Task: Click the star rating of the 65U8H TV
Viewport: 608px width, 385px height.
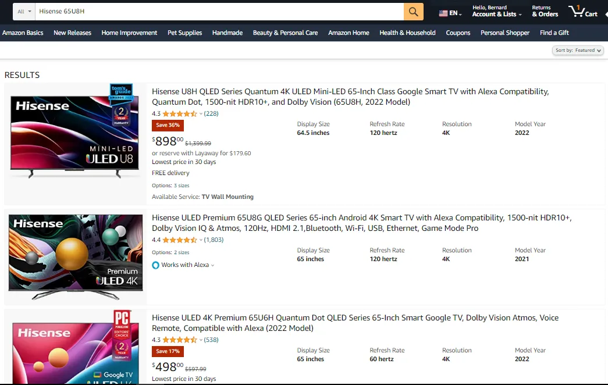Action: (x=180, y=113)
